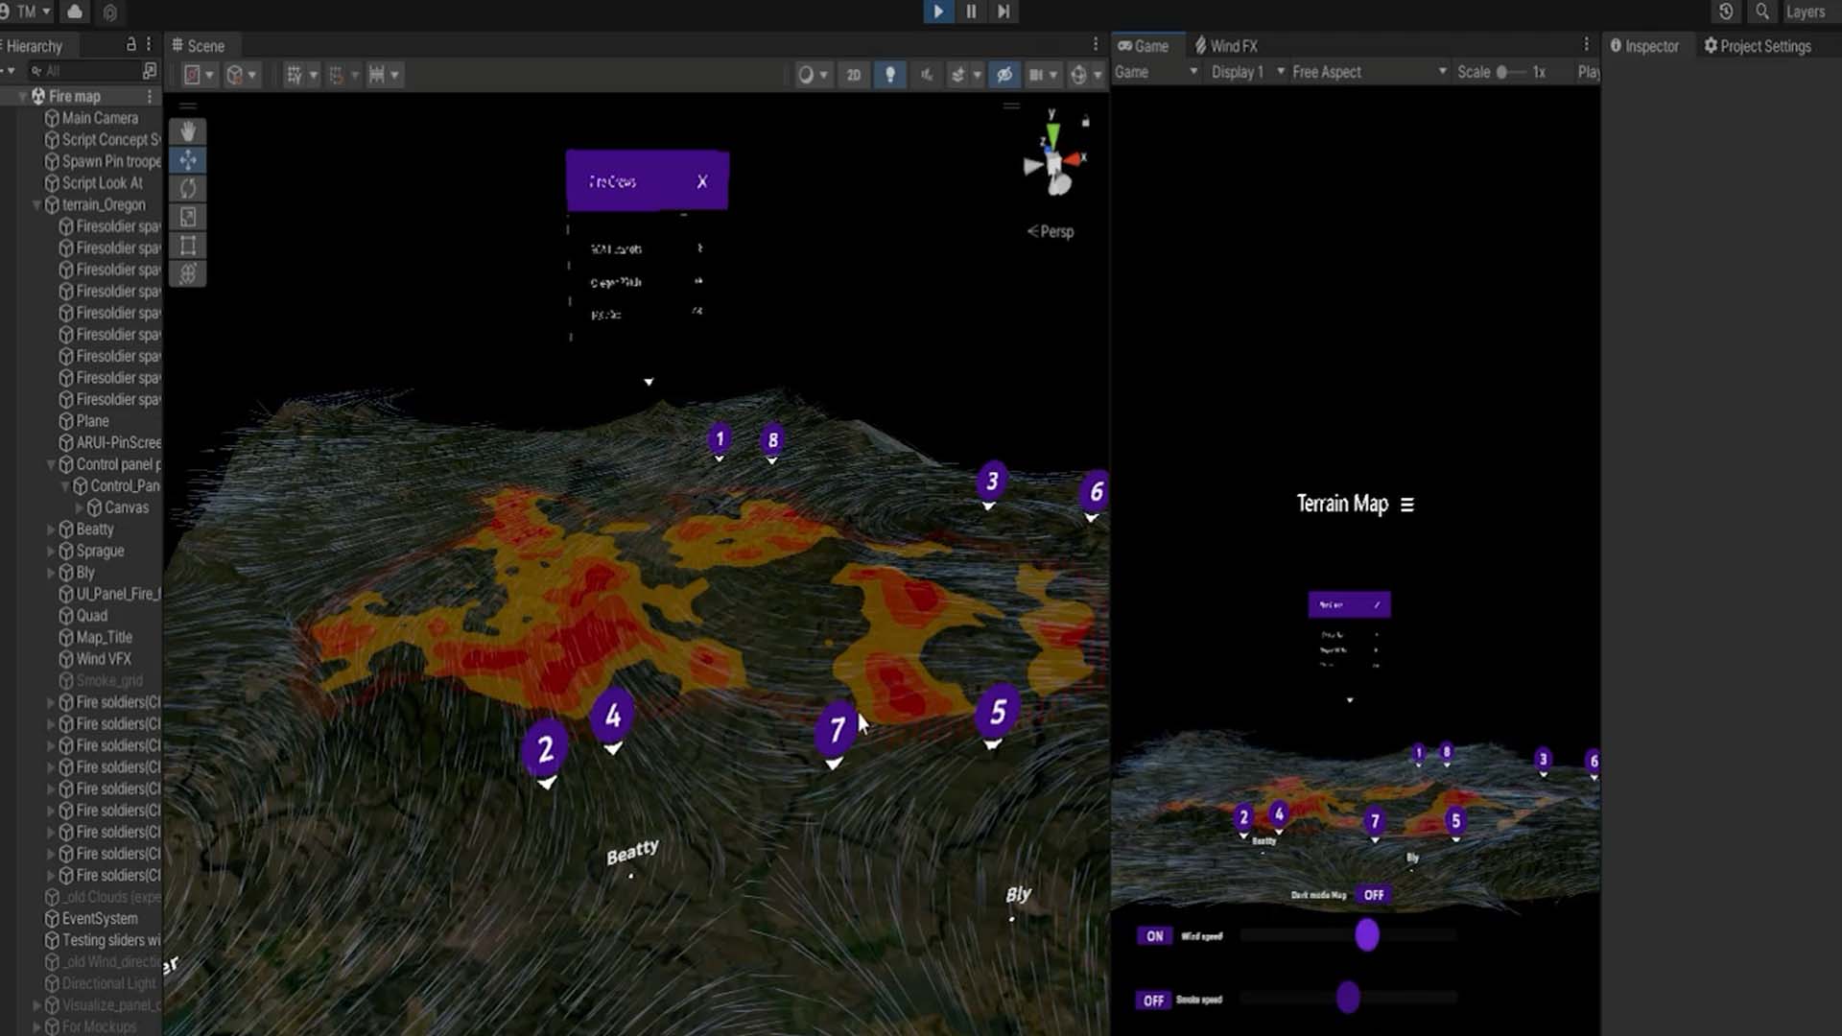
Task: Select the Hand view tool
Action: pyautogui.click(x=188, y=131)
